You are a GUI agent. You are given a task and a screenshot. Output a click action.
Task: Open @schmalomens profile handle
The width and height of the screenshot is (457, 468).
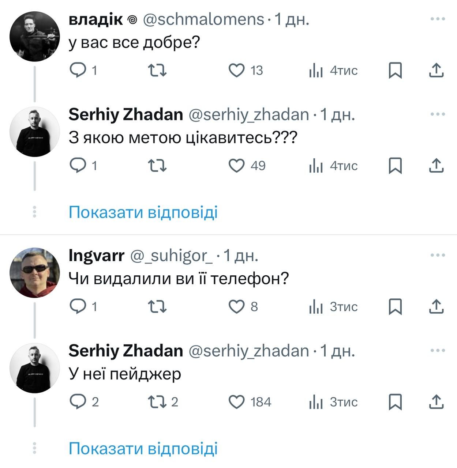[x=203, y=19]
